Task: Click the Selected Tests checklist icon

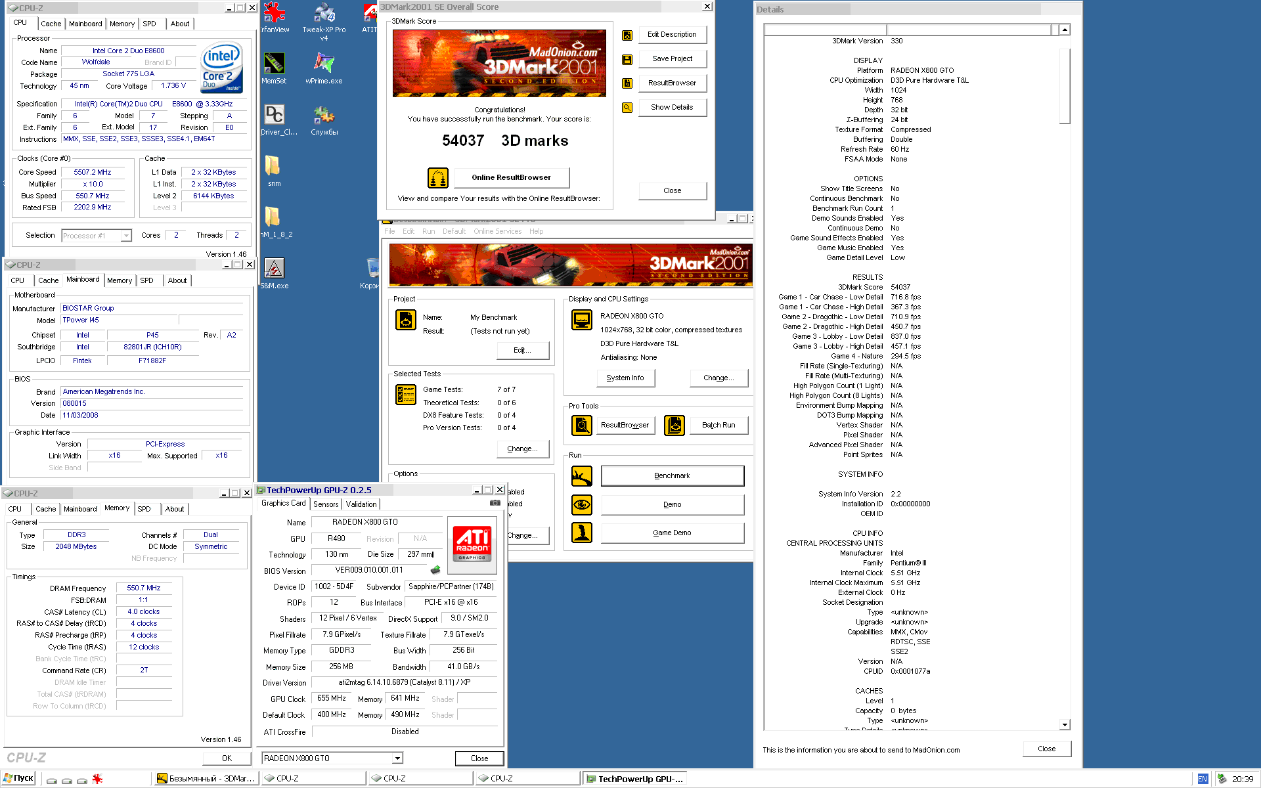Action: (406, 394)
